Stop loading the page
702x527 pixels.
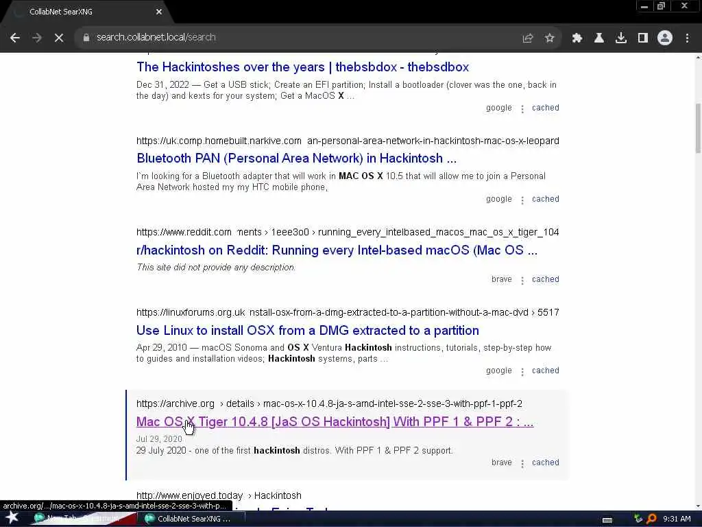[59, 38]
